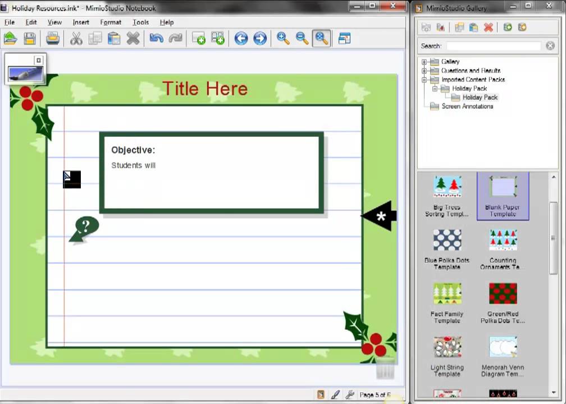Collapse the Imported Content Packs node
566x404 pixels.
tap(424, 80)
